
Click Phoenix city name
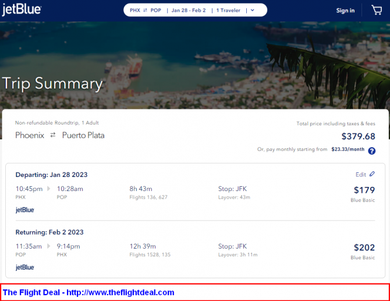pos(30,135)
